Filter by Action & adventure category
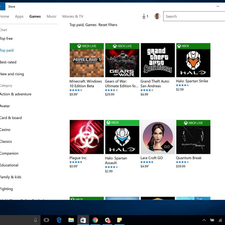225x225 pixels. (16, 94)
